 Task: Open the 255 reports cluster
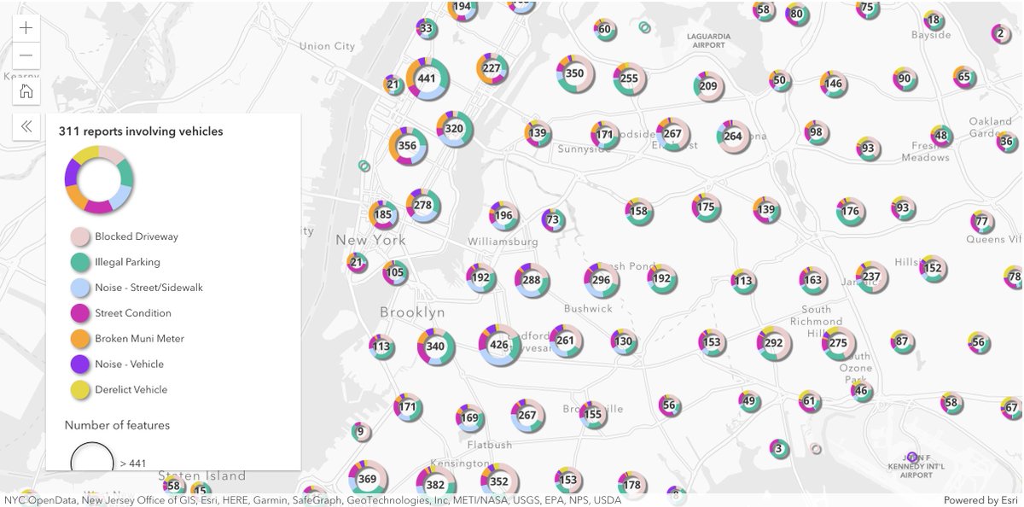click(629, 79)
